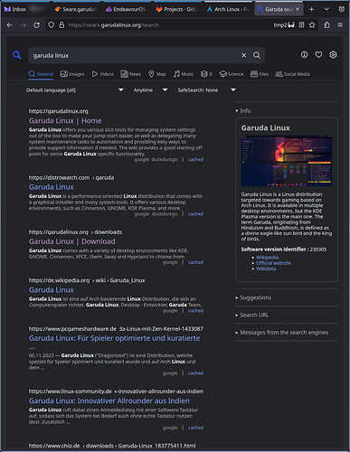Click the heart donate icon
This screenshot has width=350, height=452.
(x=318, y=54)
